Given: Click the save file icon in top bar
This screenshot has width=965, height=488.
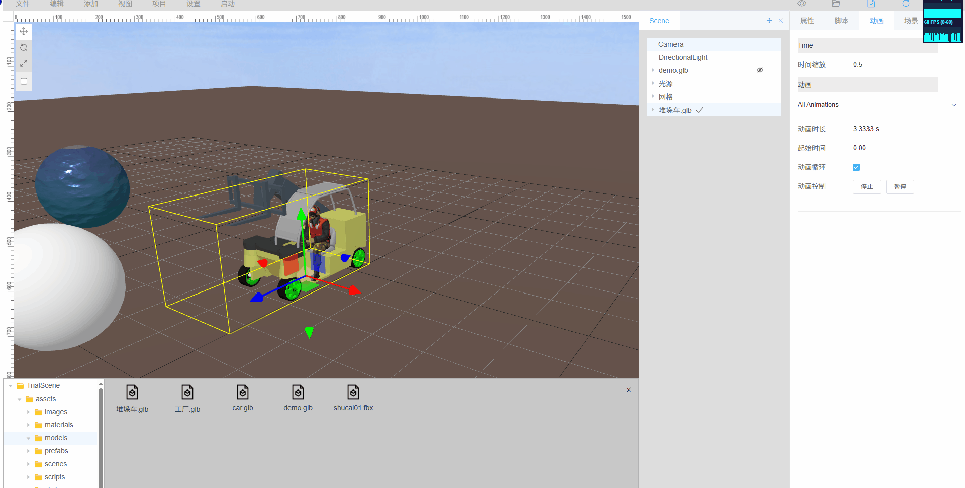Looking at the screenshot, I should pos(871,4).
